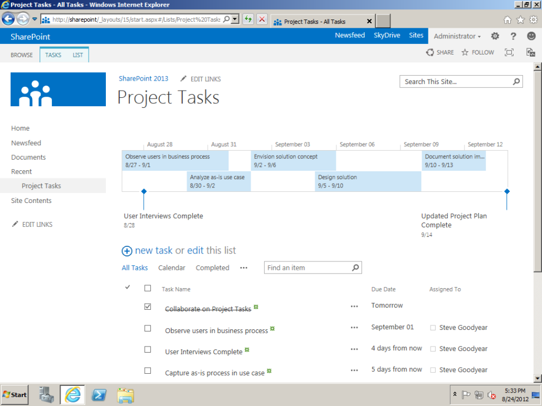The image size is (542, 406).
Task: Check the User Interviews Complete task
Action: [148, 349]
